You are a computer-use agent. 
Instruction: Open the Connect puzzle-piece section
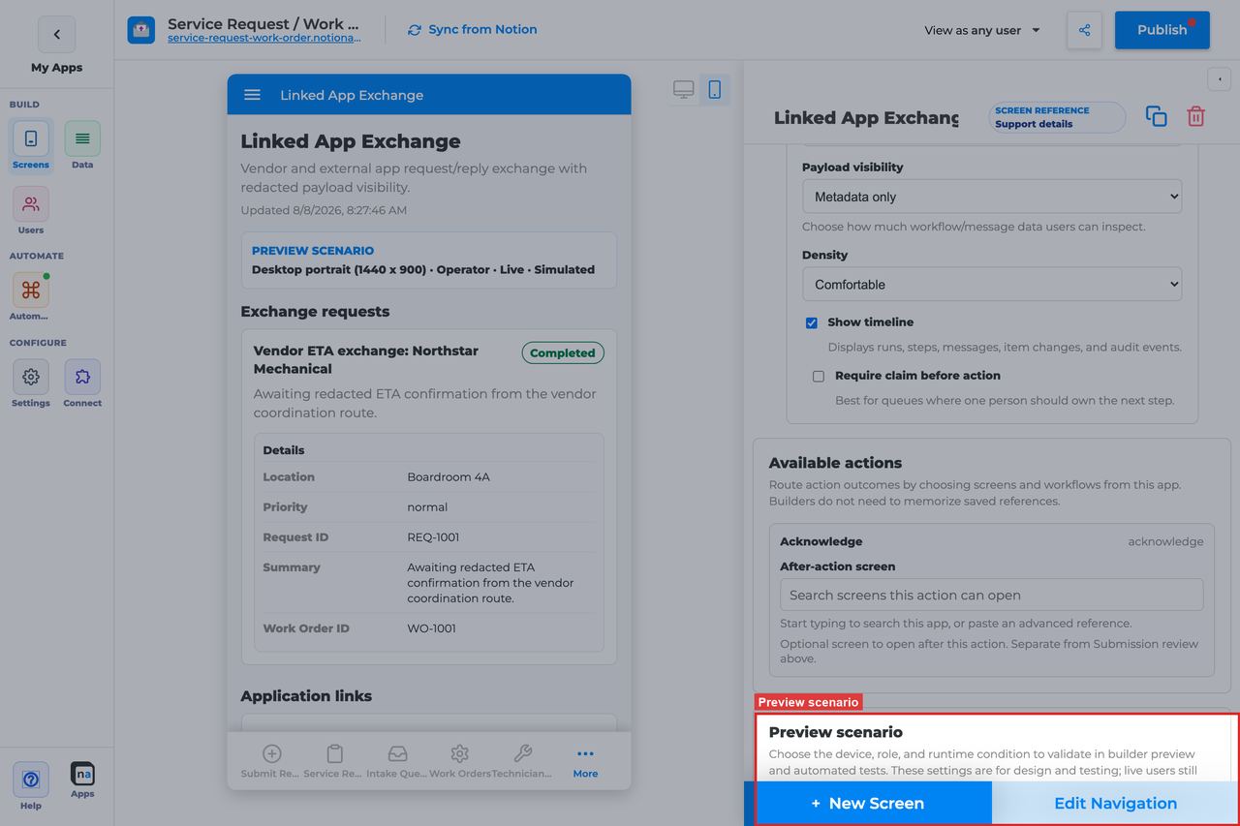pyautogui.click(x=82, y=383)
